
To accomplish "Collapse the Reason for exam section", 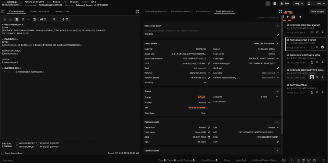I will (x=277, y=26).
